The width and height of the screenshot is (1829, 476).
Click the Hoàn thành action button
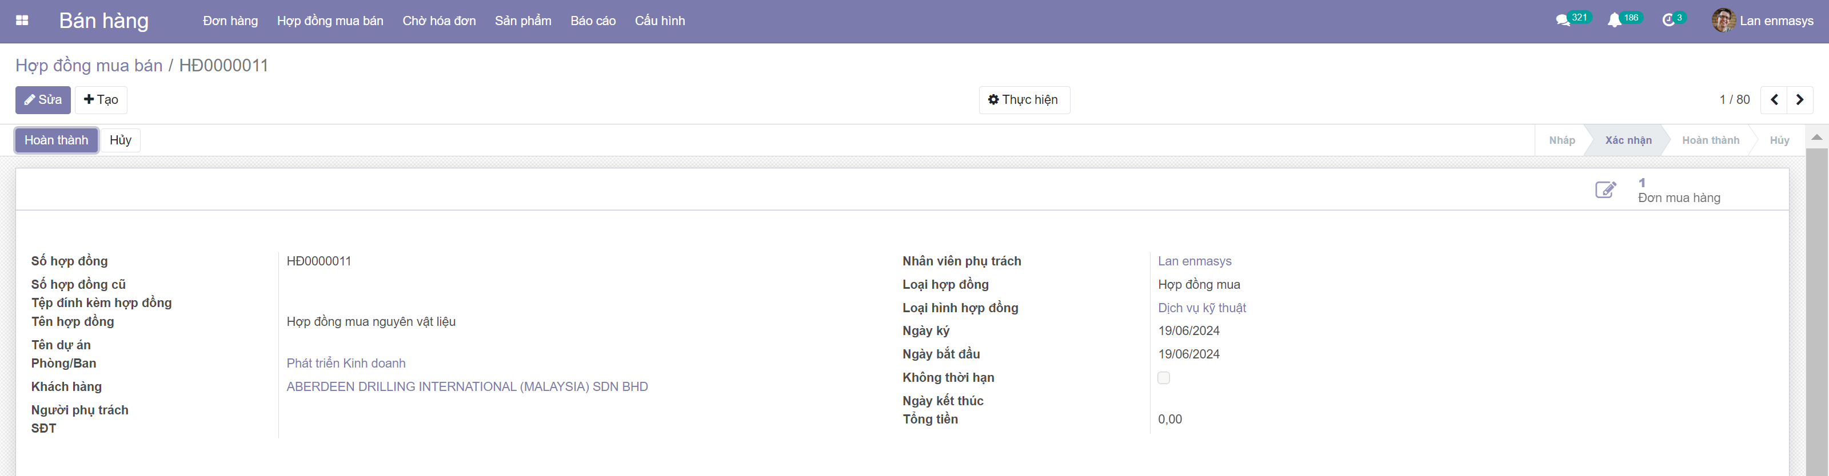(56, 140)
